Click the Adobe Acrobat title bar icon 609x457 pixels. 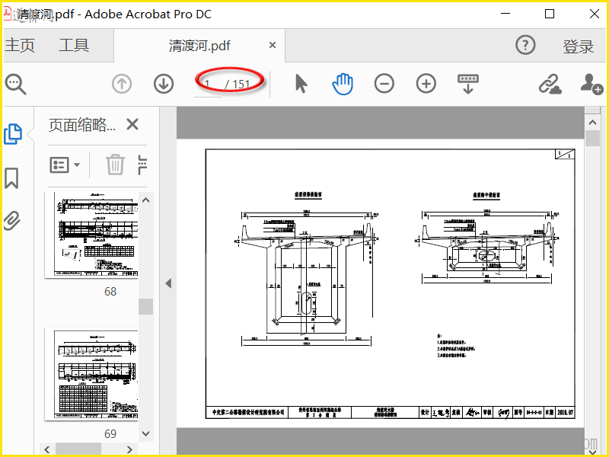[x=8, y=14]
